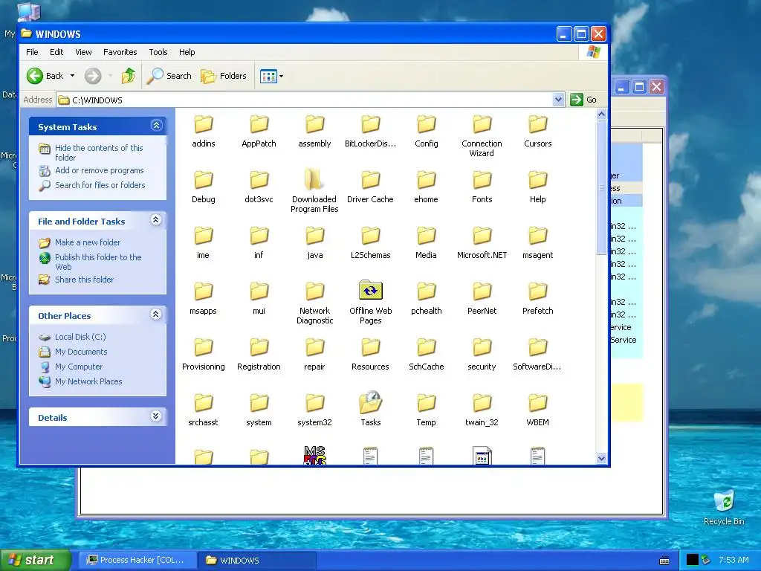The image size is (761, 571).
Task: Collapse the File and Folder Tasks panel
Action: [x=156, y=220]
